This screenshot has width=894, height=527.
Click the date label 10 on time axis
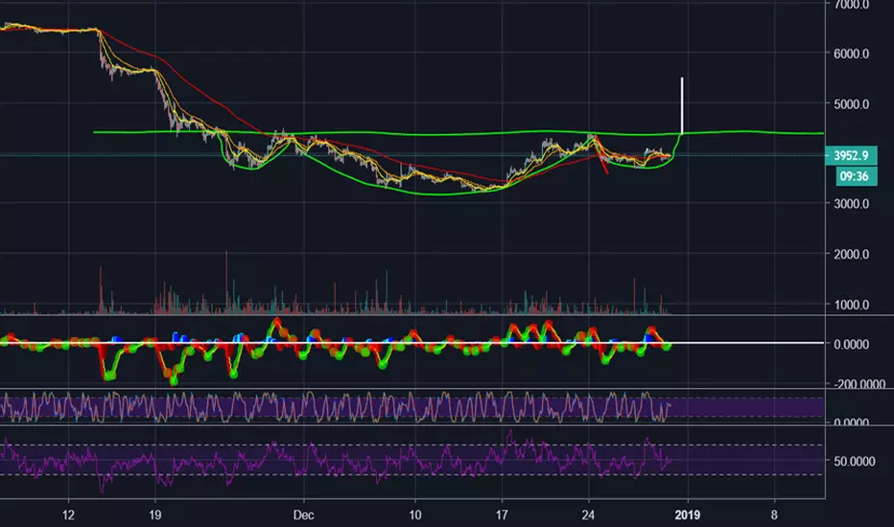click(x=415, y=516)
